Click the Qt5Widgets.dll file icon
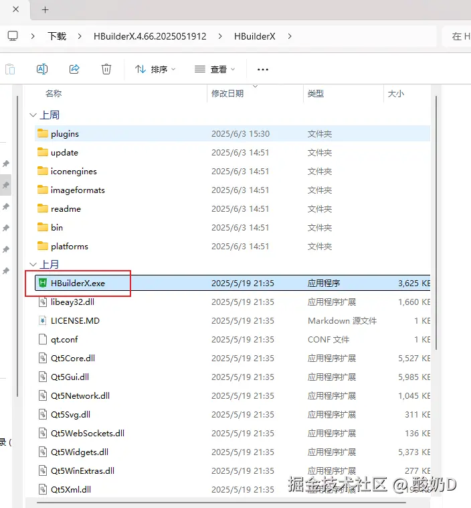Image resolution: width=471 pixels, height=508 pixels. pyautogui.click(x=43, y=452)
